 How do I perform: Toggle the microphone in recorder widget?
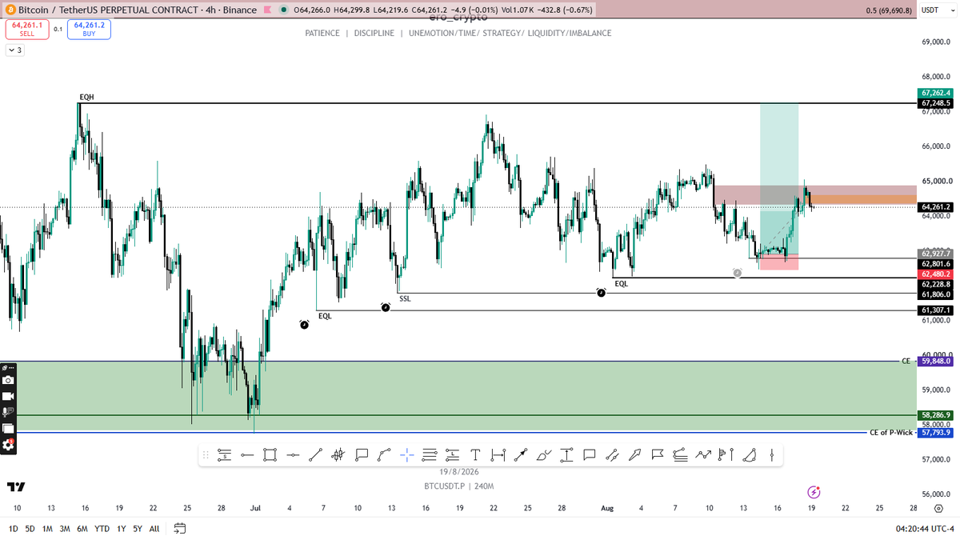8,412
